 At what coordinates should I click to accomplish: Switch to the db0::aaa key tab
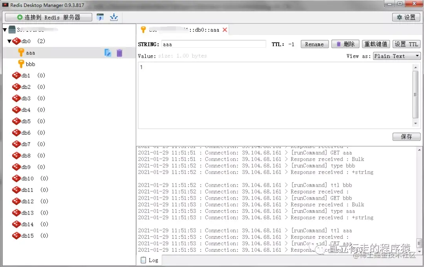click(x=184, y=30)
